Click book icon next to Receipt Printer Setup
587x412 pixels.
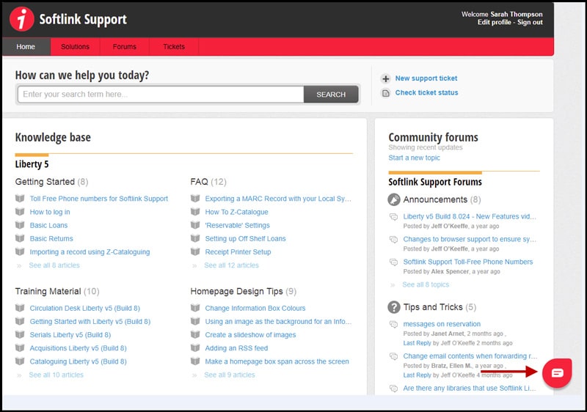point(195,251)
